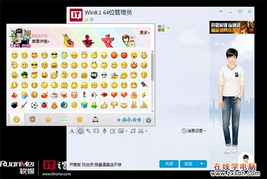
Task: Insert the thumbs down emoticon
Action: [114, 105]
